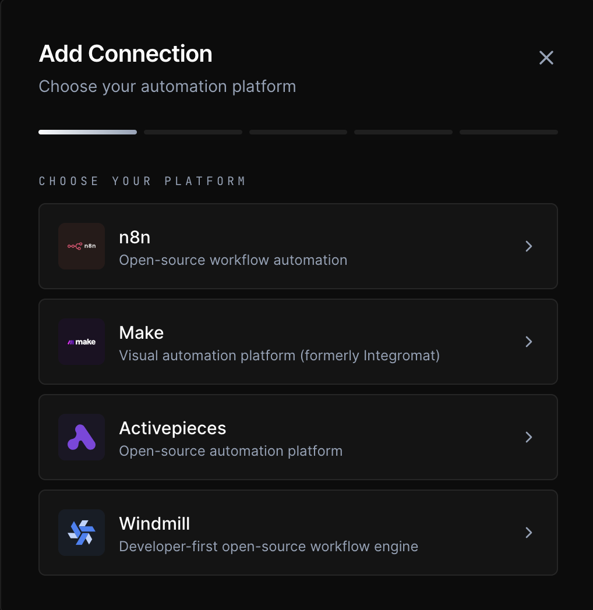Image resolution: width=593 pixels, height=610 pixels.
Task: Click the chevron arrow in Activepieces row
Action: click(529, 437)
